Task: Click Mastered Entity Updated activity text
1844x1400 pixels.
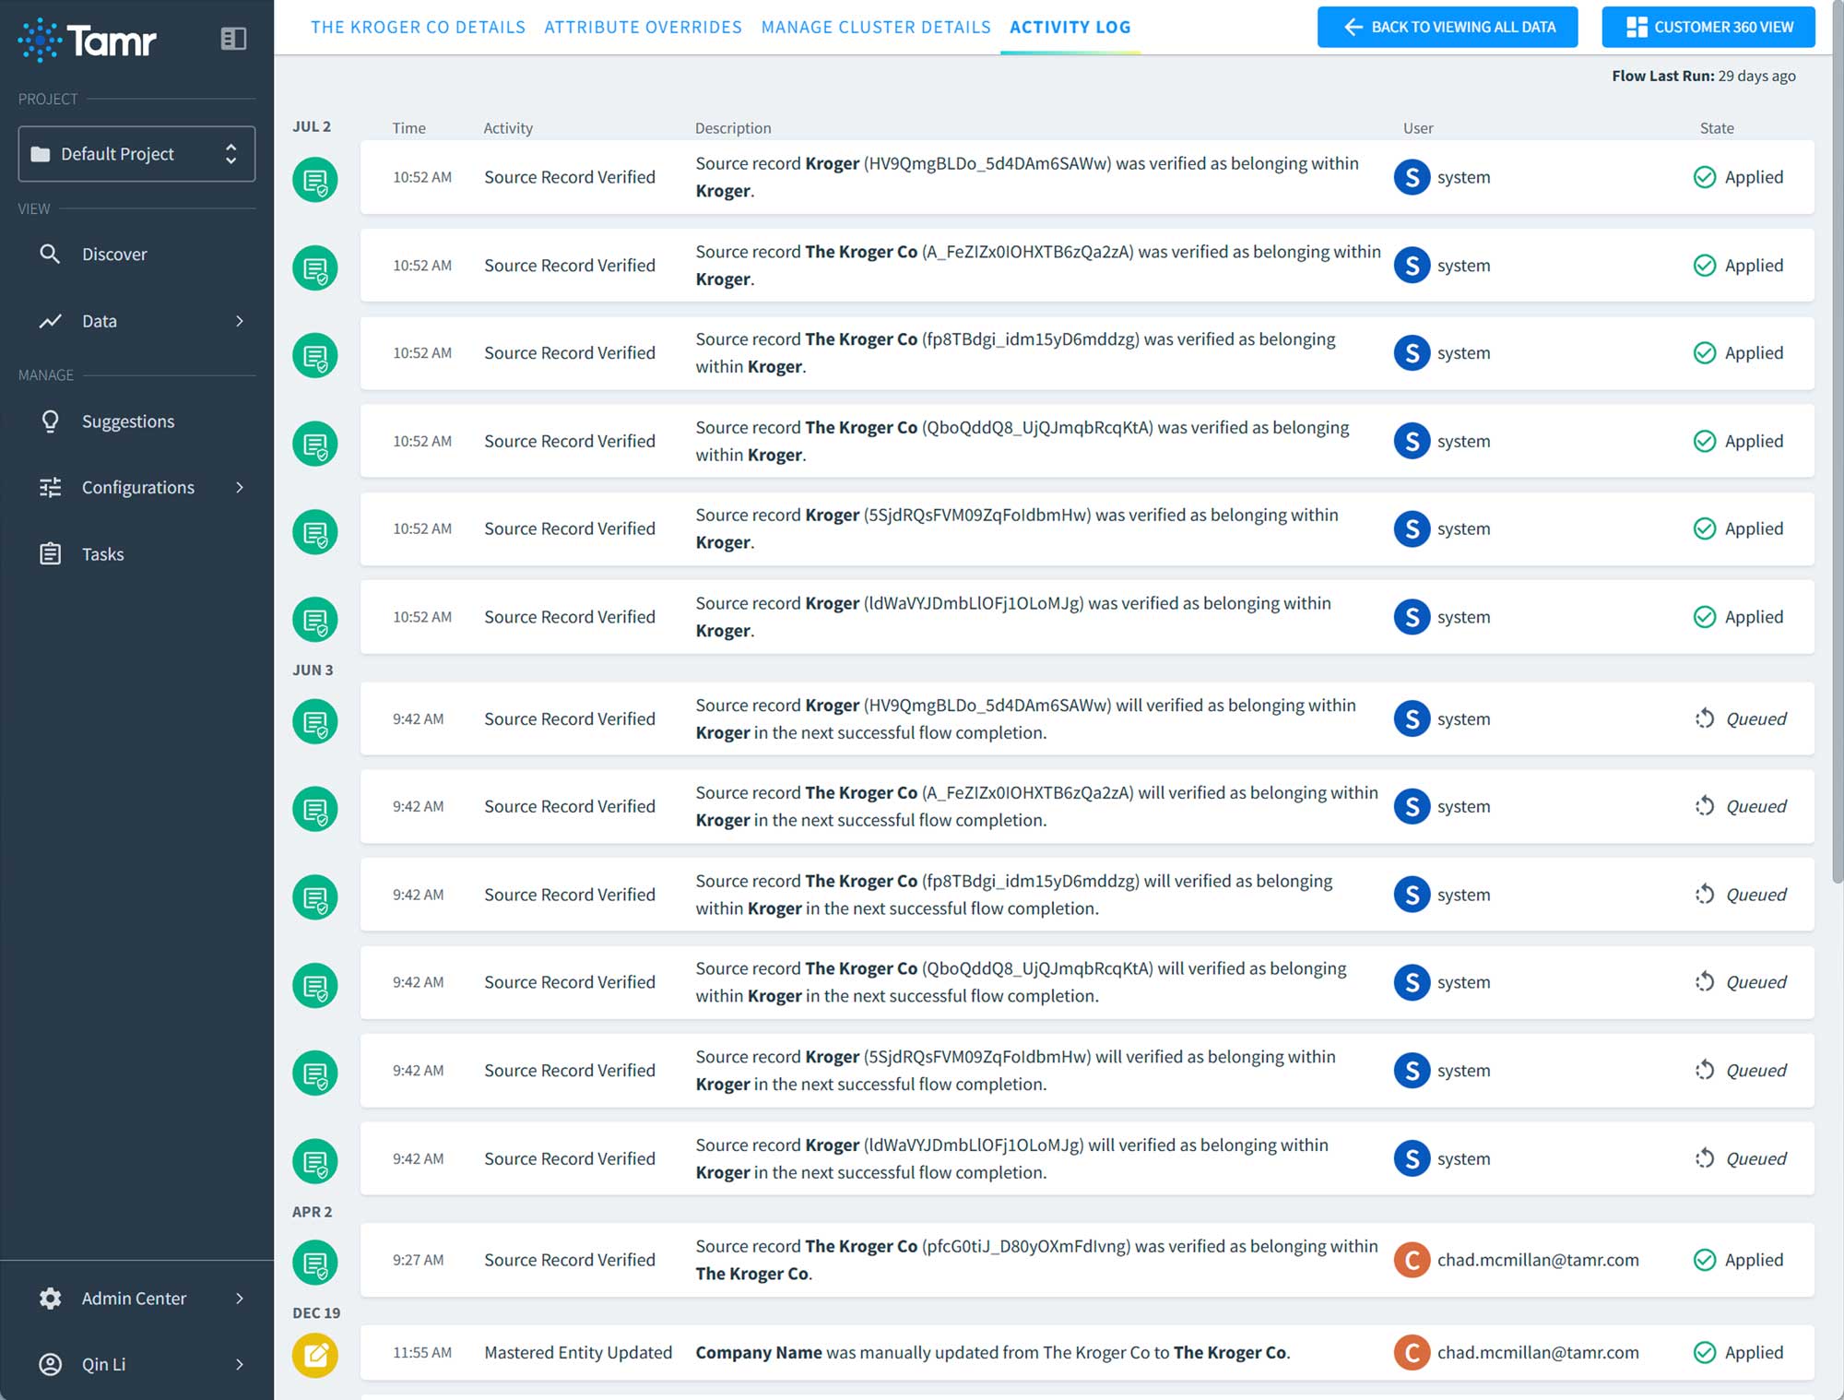Action: (578, 1353)
